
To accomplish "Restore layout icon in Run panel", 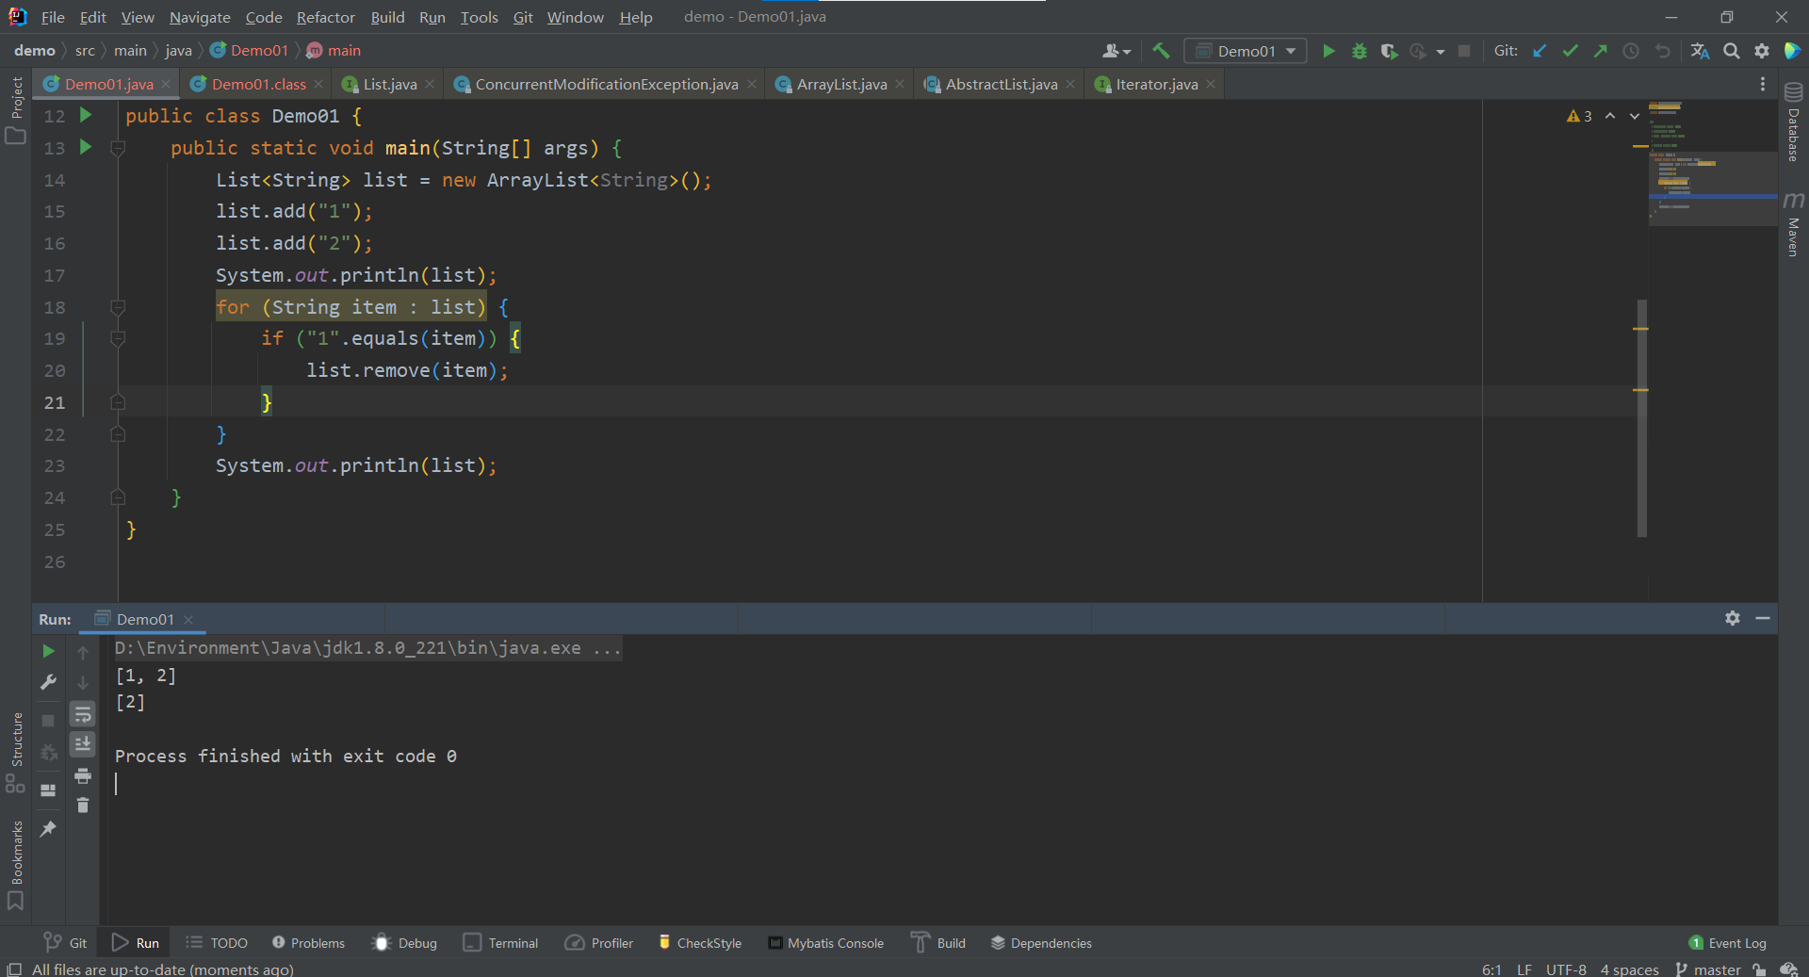I will 48,790.
